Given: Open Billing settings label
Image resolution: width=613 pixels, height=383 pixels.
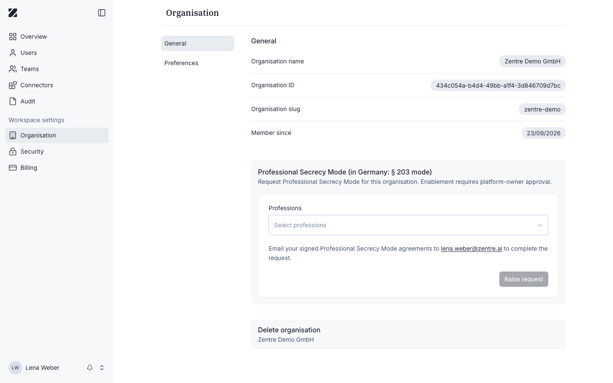Looking at the screenshot, I should click(29, 168).
